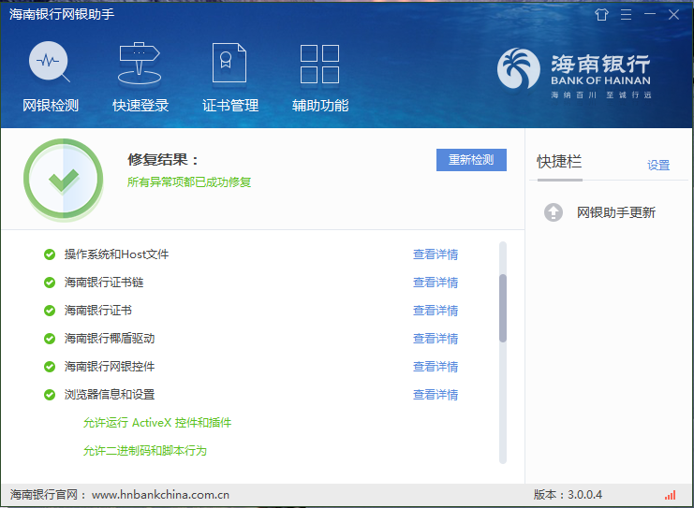Click green check beside 海南银行椰盾驱动

[50, 339]
